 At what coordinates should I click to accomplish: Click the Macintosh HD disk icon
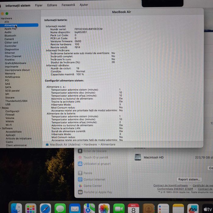click(x=138, y=157)
